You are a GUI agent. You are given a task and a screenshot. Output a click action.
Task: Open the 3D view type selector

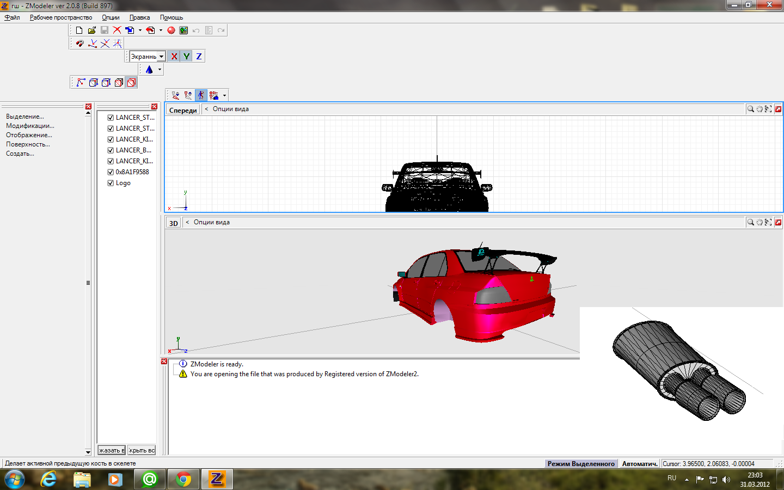[x=174, y=223]
